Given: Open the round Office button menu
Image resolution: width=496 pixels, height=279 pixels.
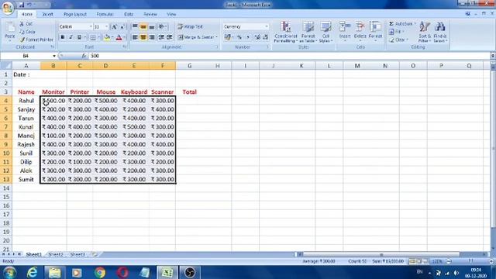Looking at the screenshot, I should (x=8, y=8).
